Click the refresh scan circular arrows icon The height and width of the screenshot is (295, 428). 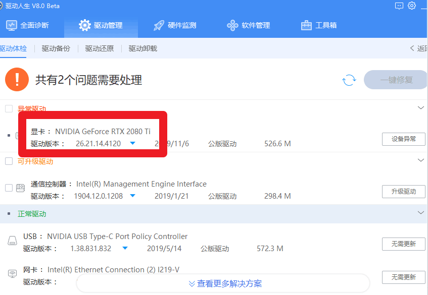[349, 80]
